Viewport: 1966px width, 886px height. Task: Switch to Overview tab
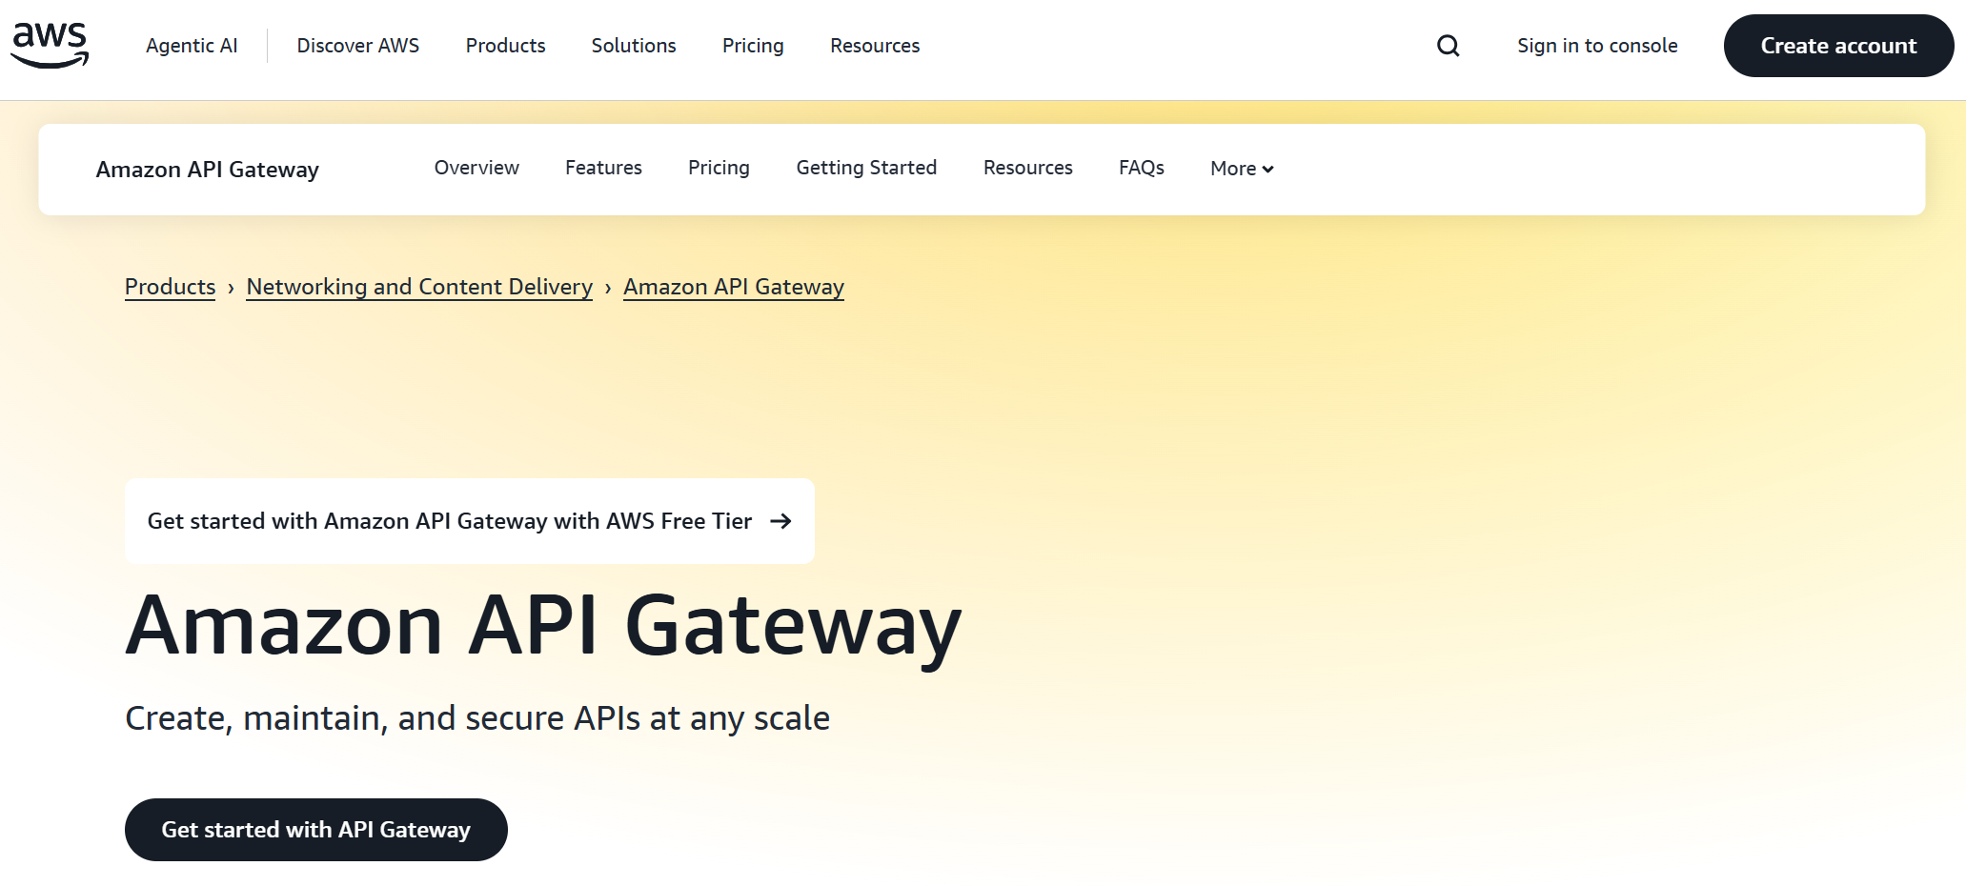476,168
